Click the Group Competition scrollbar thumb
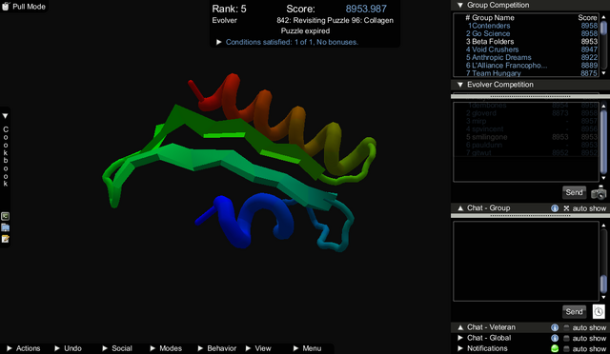The width and height of the screenshot is (610, 354). pyautogui.click(x=603, y=28)
